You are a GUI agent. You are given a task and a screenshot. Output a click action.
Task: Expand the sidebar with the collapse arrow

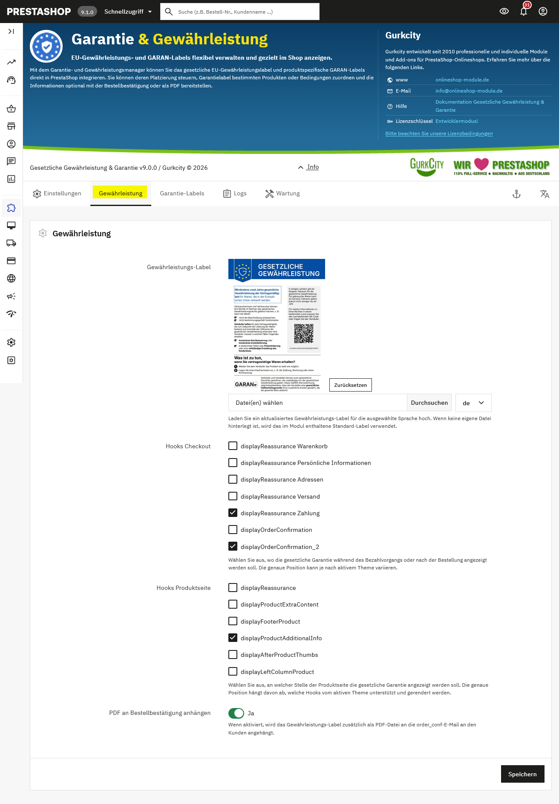coord(11,31)
